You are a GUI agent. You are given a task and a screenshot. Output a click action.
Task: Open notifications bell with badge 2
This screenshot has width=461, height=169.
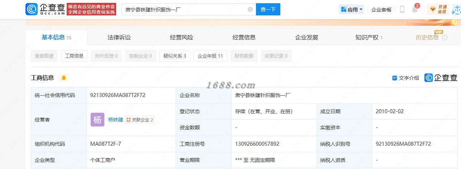415,9
